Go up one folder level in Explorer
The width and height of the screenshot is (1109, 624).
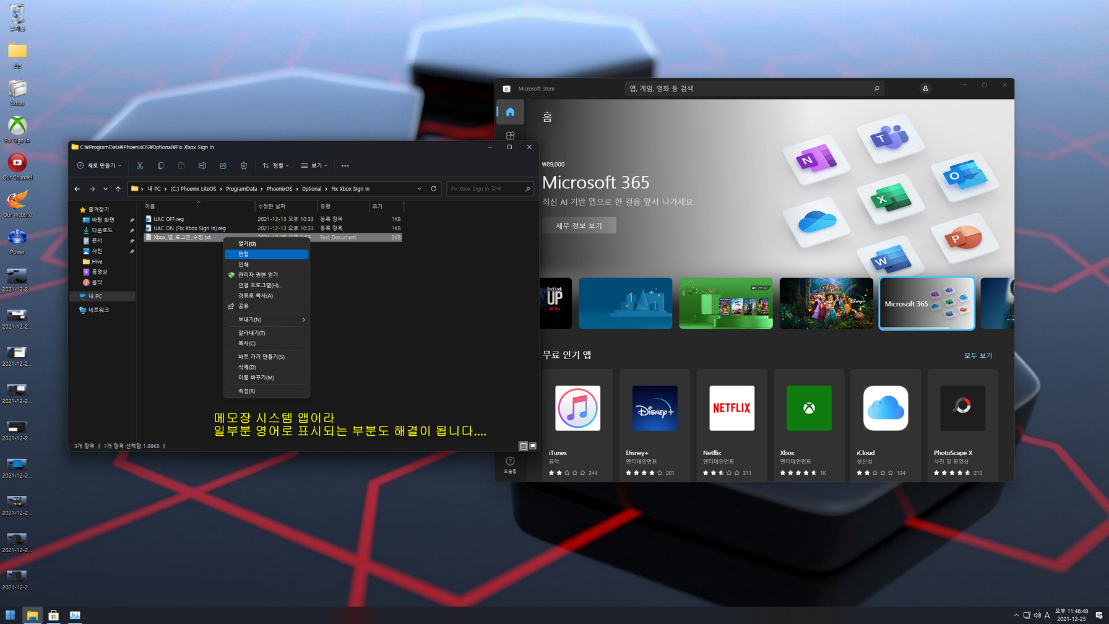pyautogui.click(x=118, y=189)
